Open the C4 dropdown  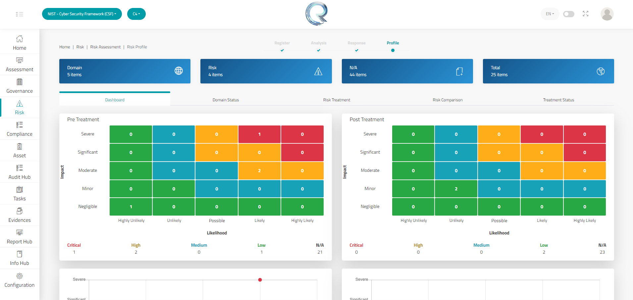point(136,14)
